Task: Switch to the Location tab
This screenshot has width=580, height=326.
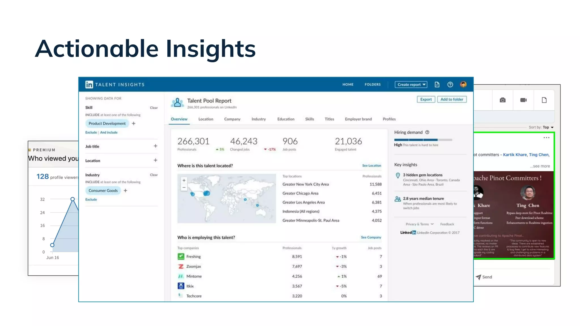Action: tap(206, 119)
